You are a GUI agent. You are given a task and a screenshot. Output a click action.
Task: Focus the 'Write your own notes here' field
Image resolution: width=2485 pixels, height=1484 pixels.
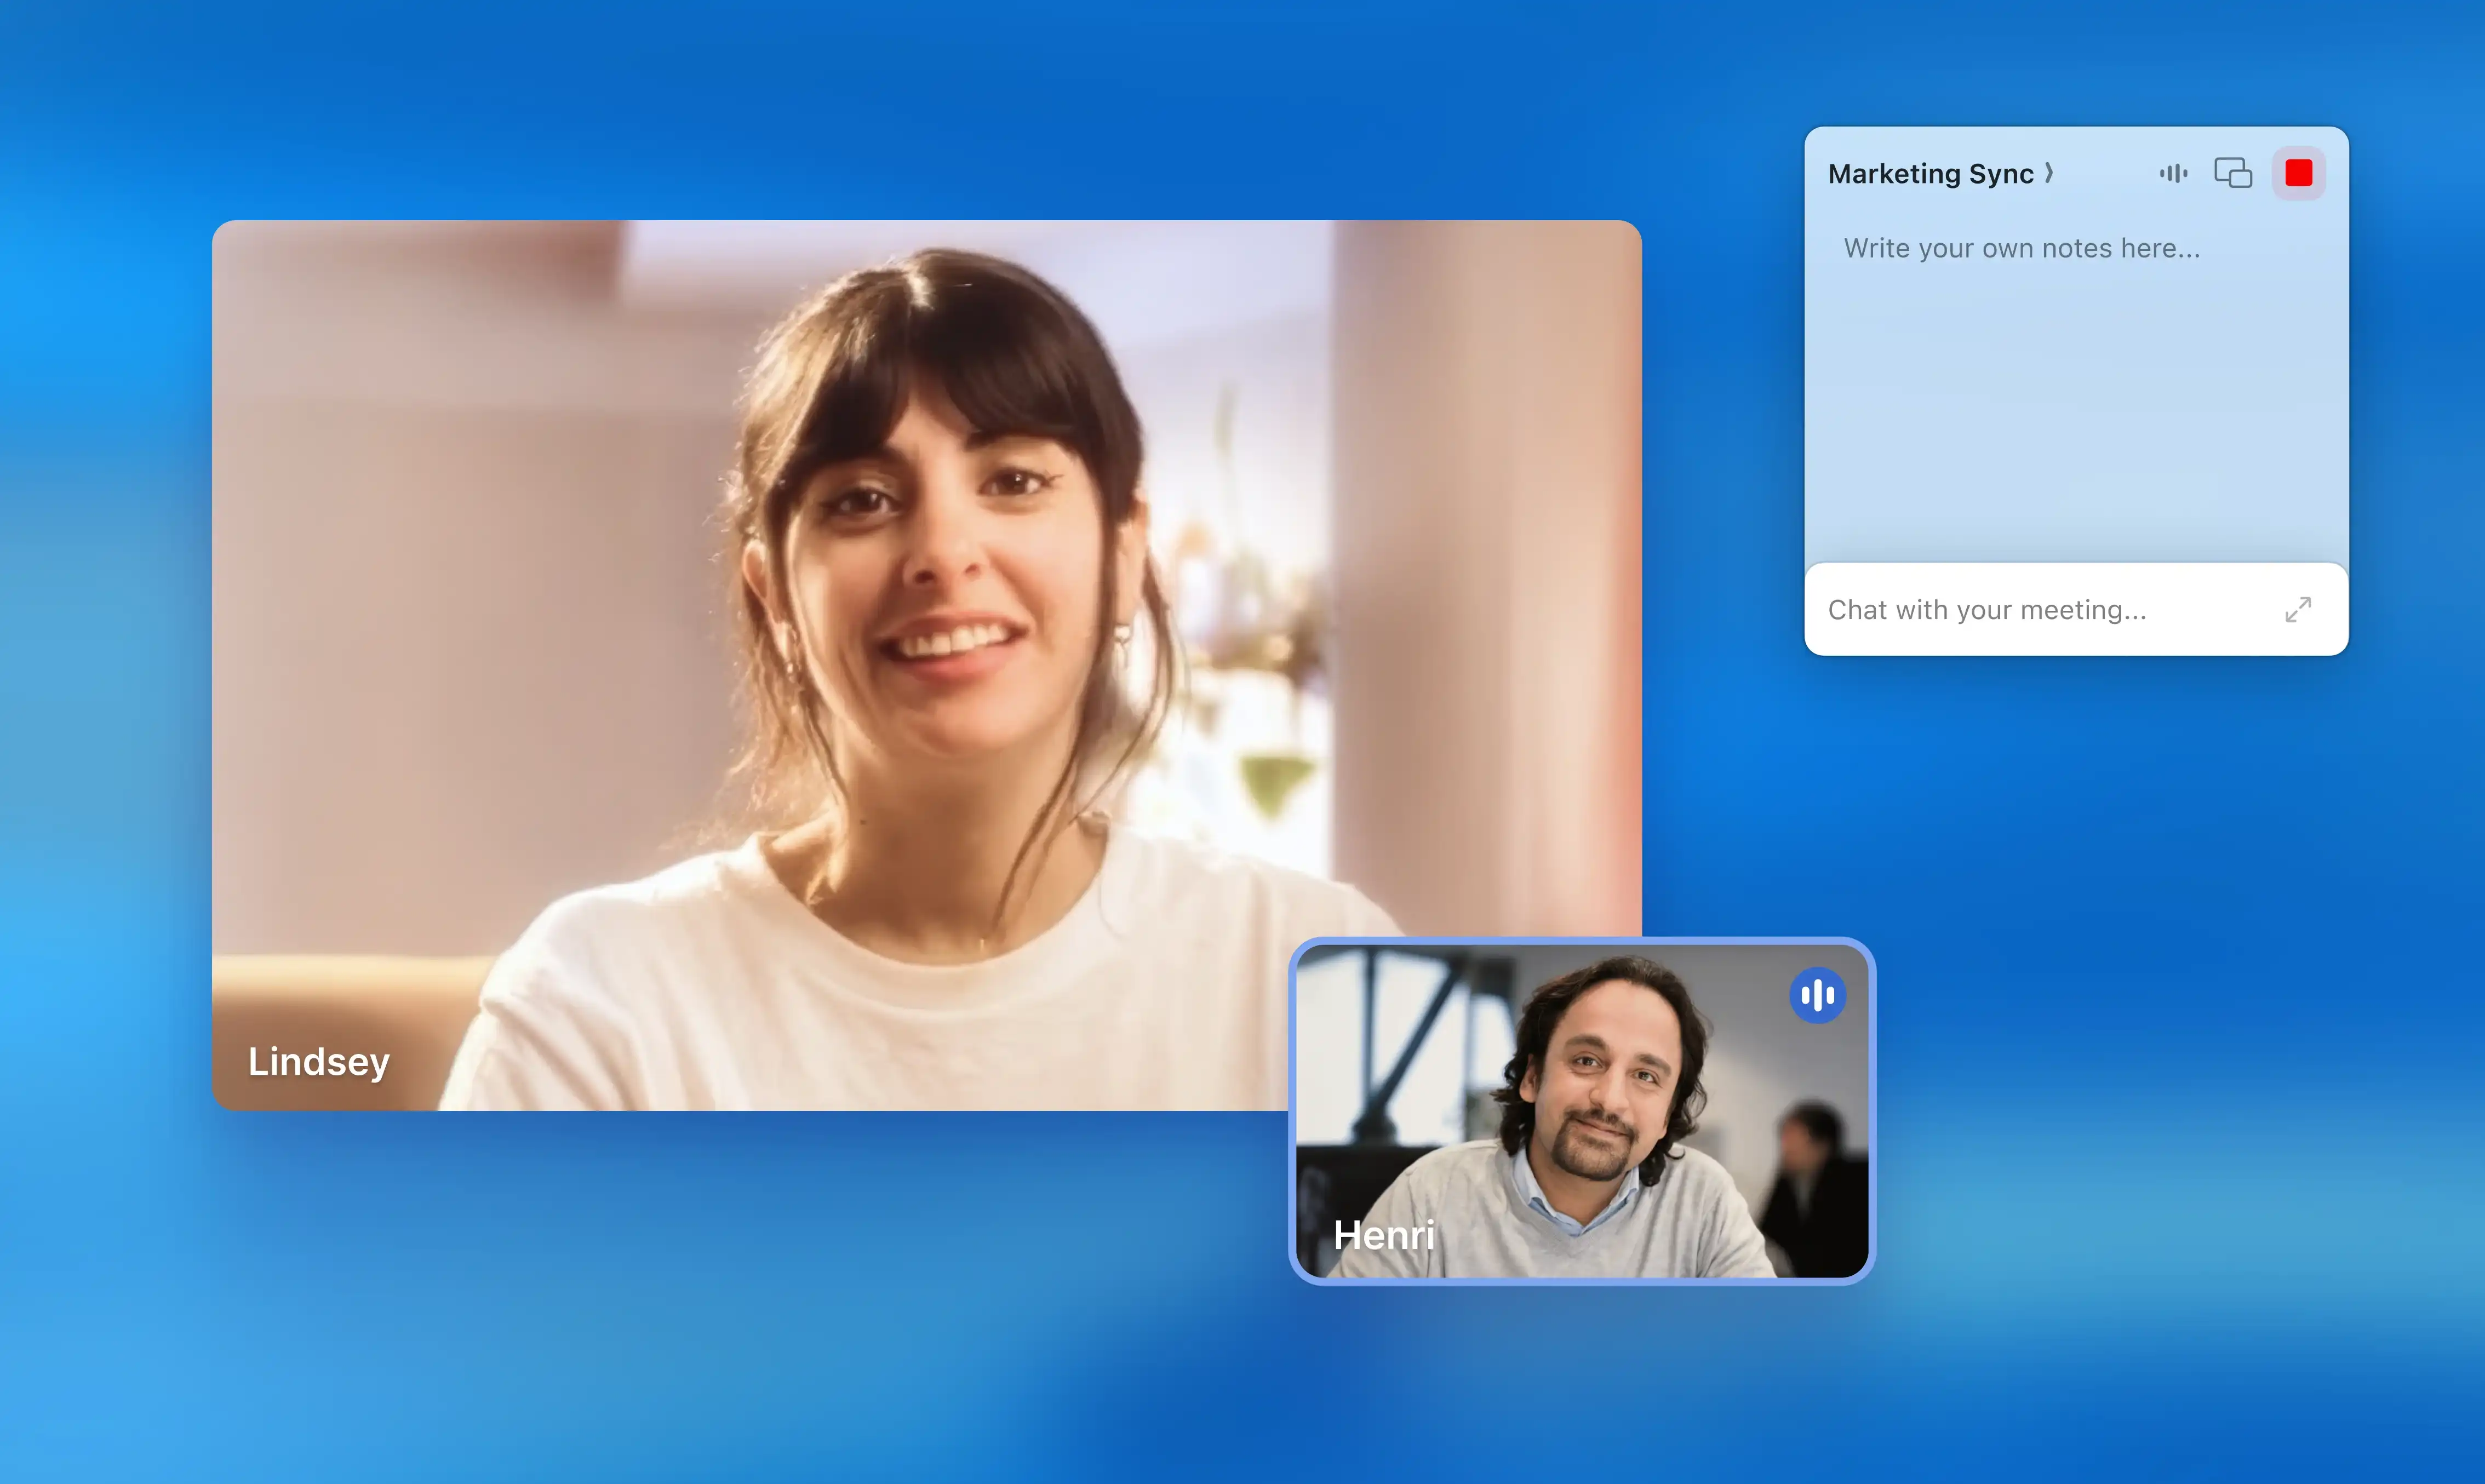tap(2021, 248)
